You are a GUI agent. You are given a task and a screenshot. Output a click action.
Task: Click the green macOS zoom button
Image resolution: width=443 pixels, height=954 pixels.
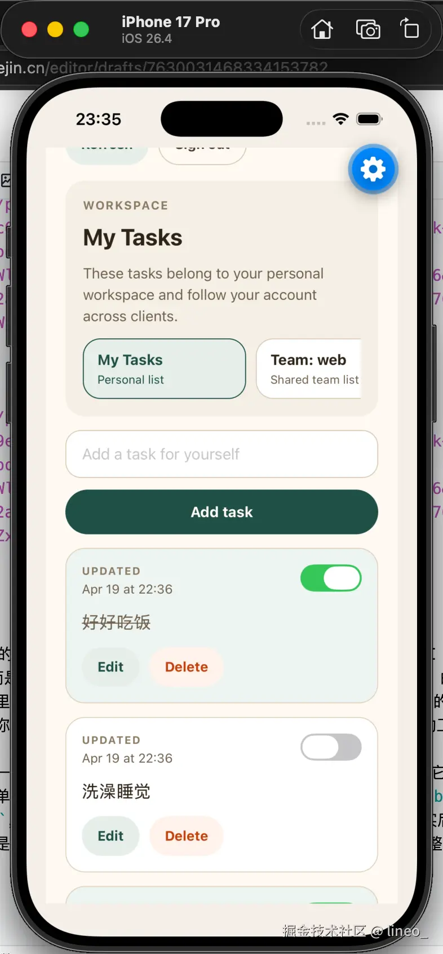(x=81, y=29)
